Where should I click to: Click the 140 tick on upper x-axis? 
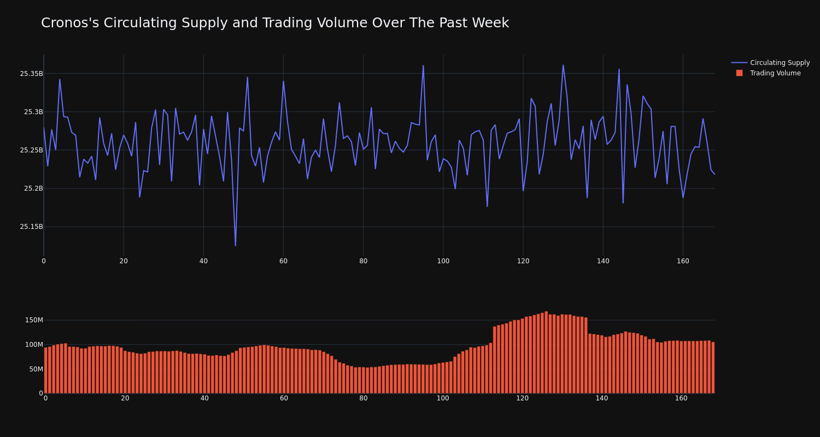(x=603, y=261)
